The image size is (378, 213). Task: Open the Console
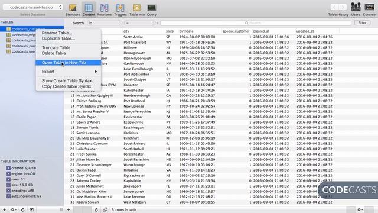pos(369,9)
